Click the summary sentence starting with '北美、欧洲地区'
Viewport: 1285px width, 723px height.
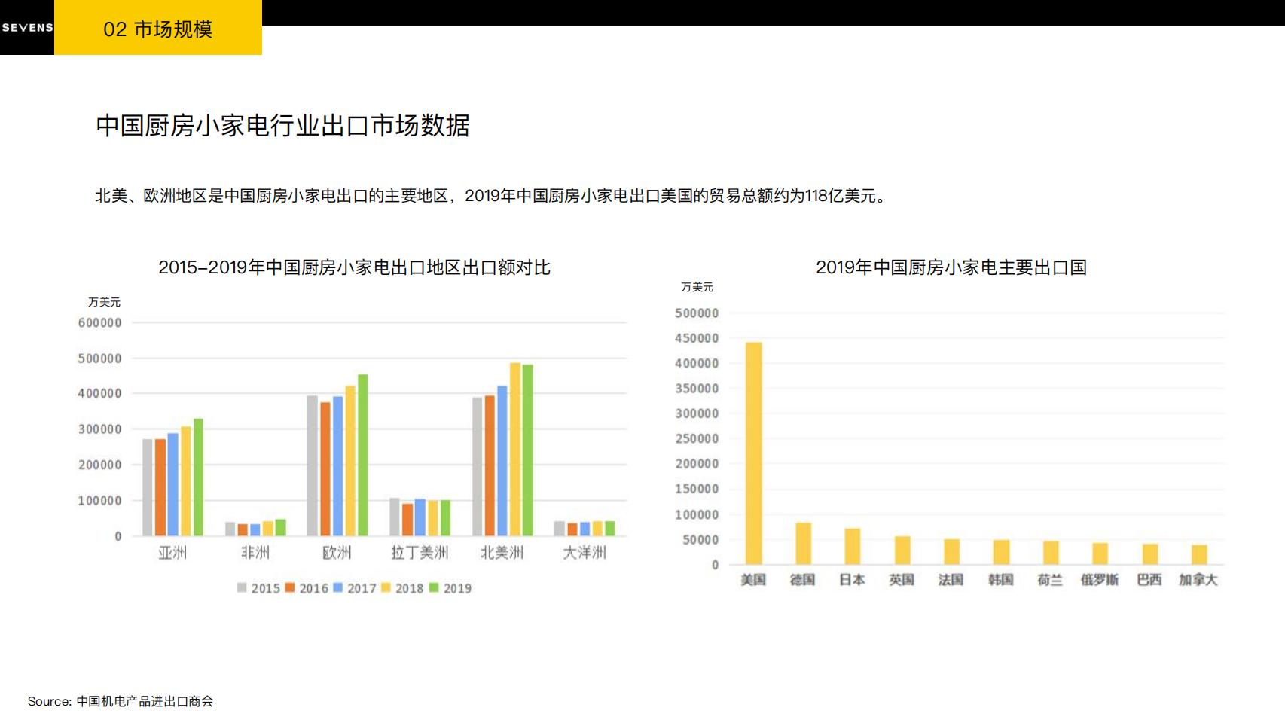click(x=493, y=196)
